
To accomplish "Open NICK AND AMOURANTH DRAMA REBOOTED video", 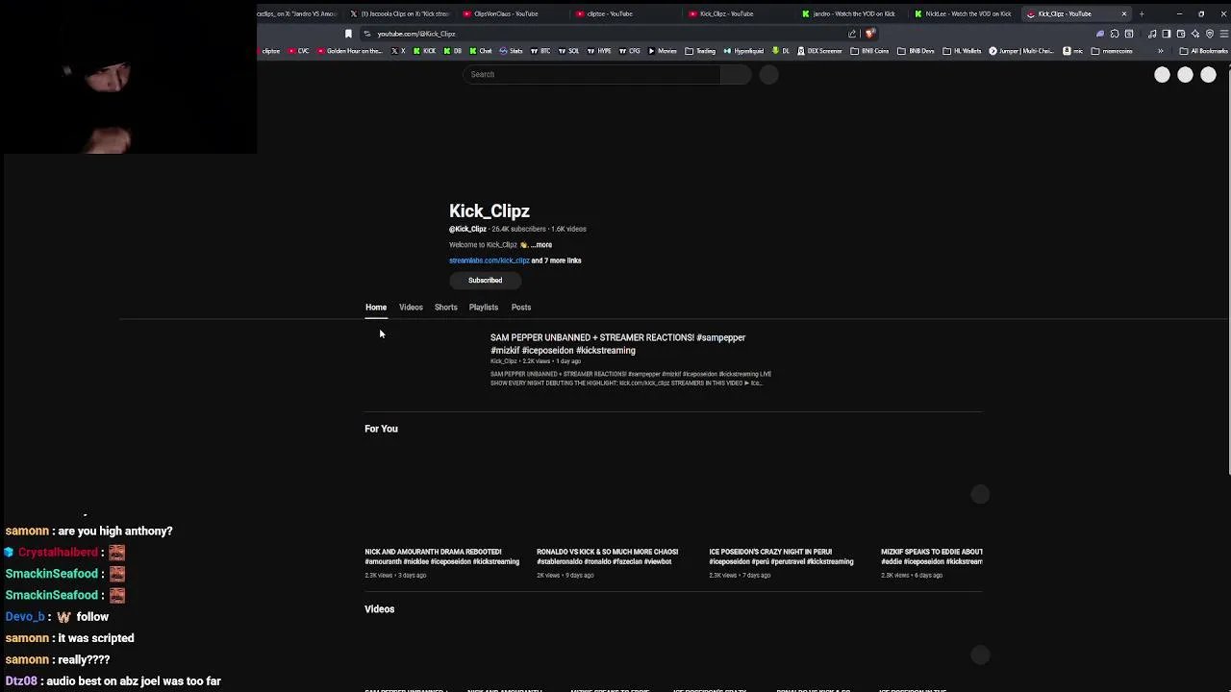I will [441, 556].
